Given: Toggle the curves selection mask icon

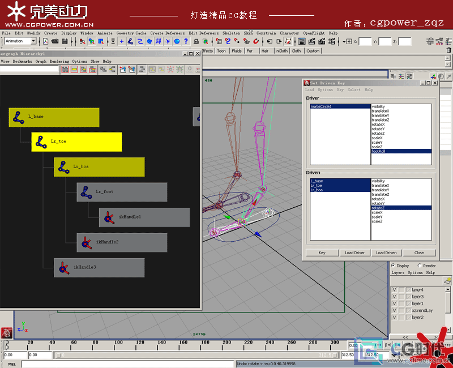Looking at the screenshot, I should 140,41.
